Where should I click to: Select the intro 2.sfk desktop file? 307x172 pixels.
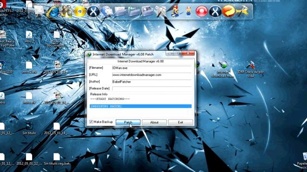point(29,67)
